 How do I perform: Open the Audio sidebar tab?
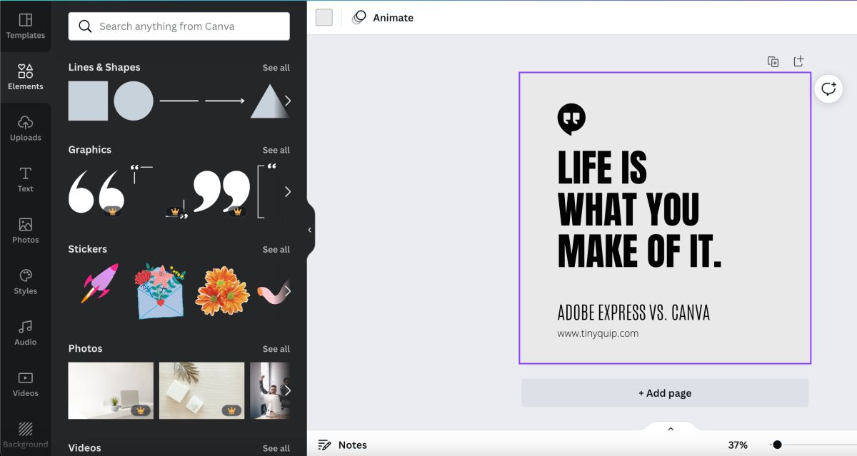[26, 333]
